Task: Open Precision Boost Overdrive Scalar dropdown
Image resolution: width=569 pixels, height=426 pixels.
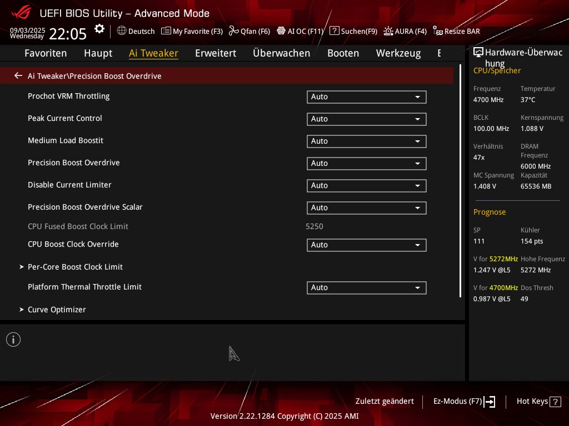Action: [367, 207]
